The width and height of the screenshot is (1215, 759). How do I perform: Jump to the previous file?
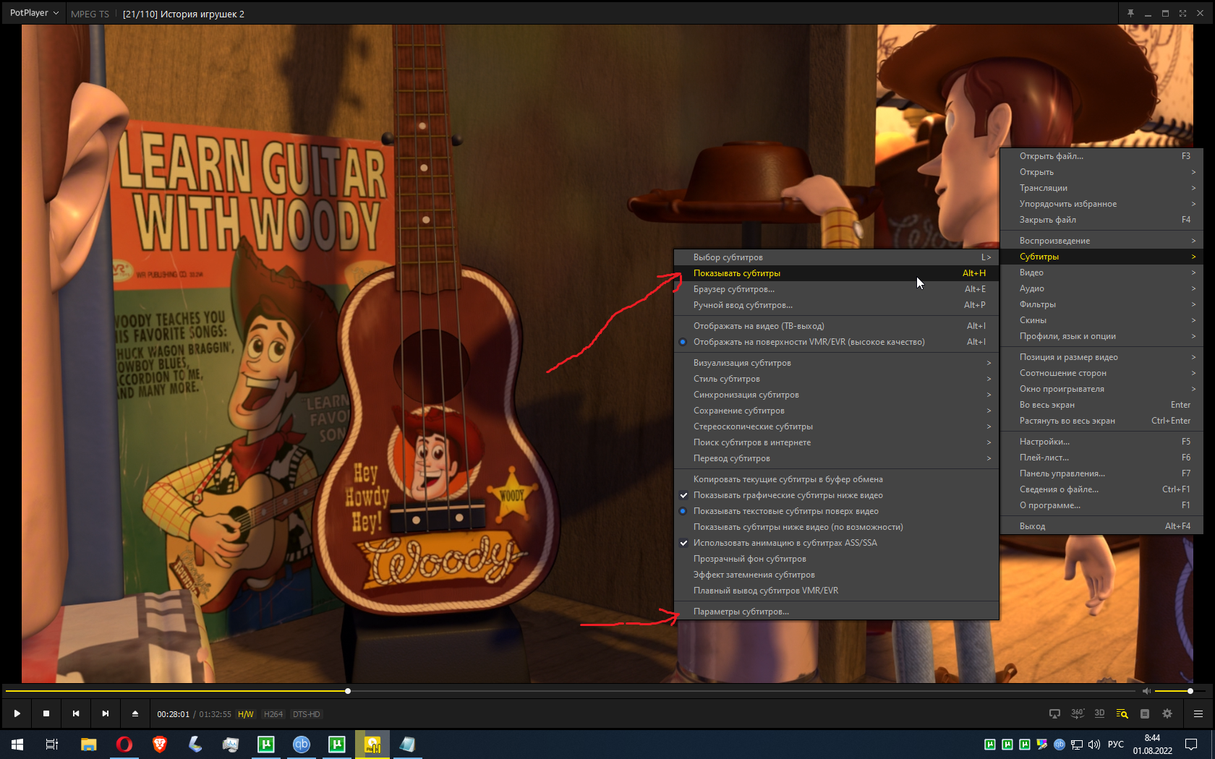tap(76, 713)
